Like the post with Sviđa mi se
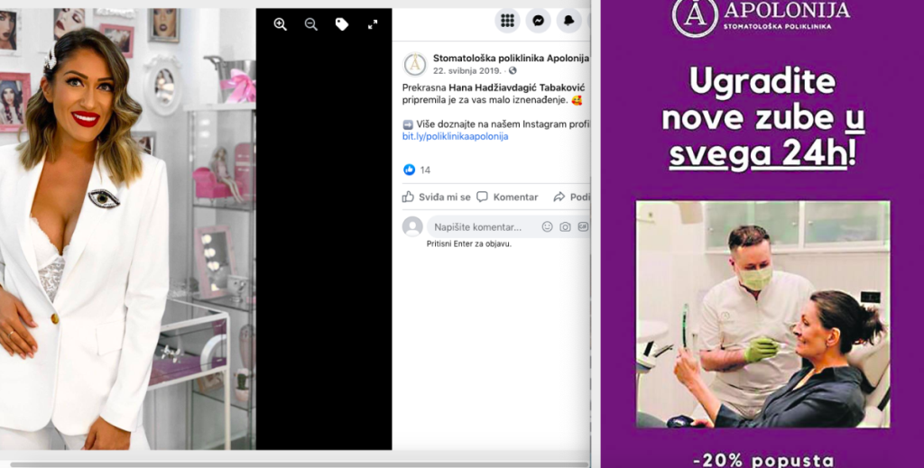 (x=436, y=197)
